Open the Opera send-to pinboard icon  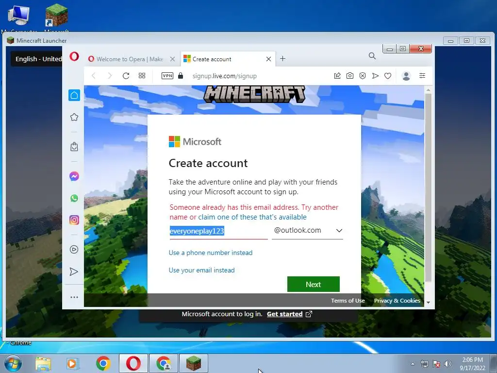click(x=337, y=76)
